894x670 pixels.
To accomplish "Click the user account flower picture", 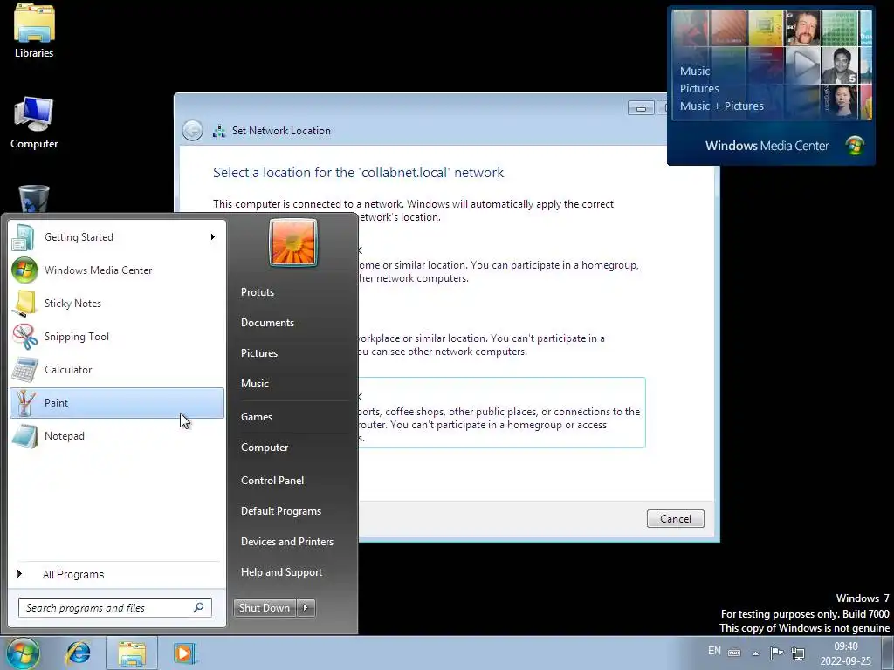I will click(293, 243).
